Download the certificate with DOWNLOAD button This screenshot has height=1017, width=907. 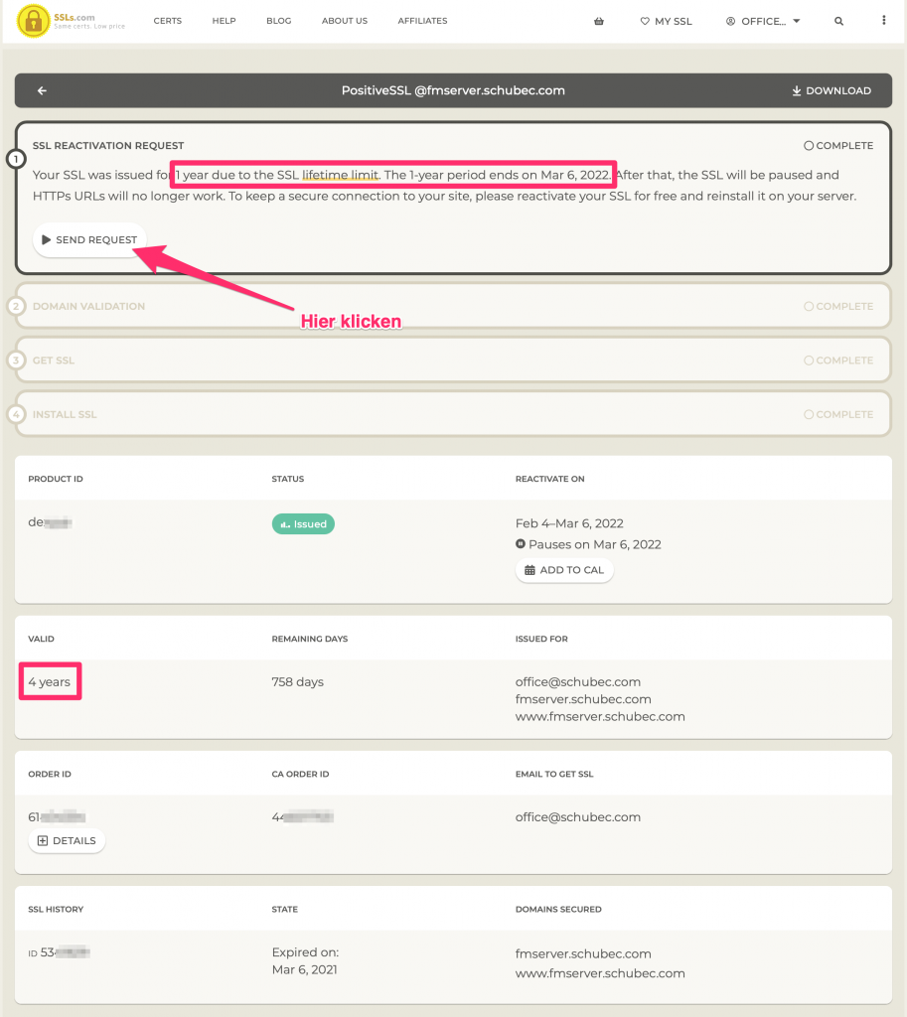(831, 90)
